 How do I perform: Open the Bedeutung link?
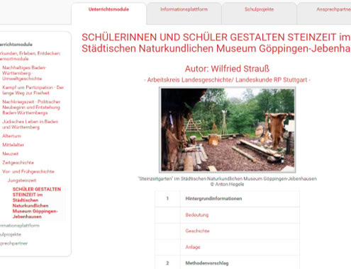point(197,215)
